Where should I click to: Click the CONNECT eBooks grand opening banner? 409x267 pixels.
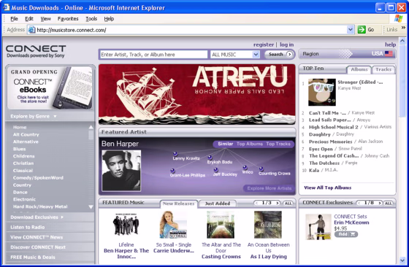coord(50,88)
